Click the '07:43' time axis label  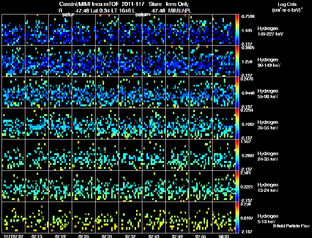coord(154,236)
